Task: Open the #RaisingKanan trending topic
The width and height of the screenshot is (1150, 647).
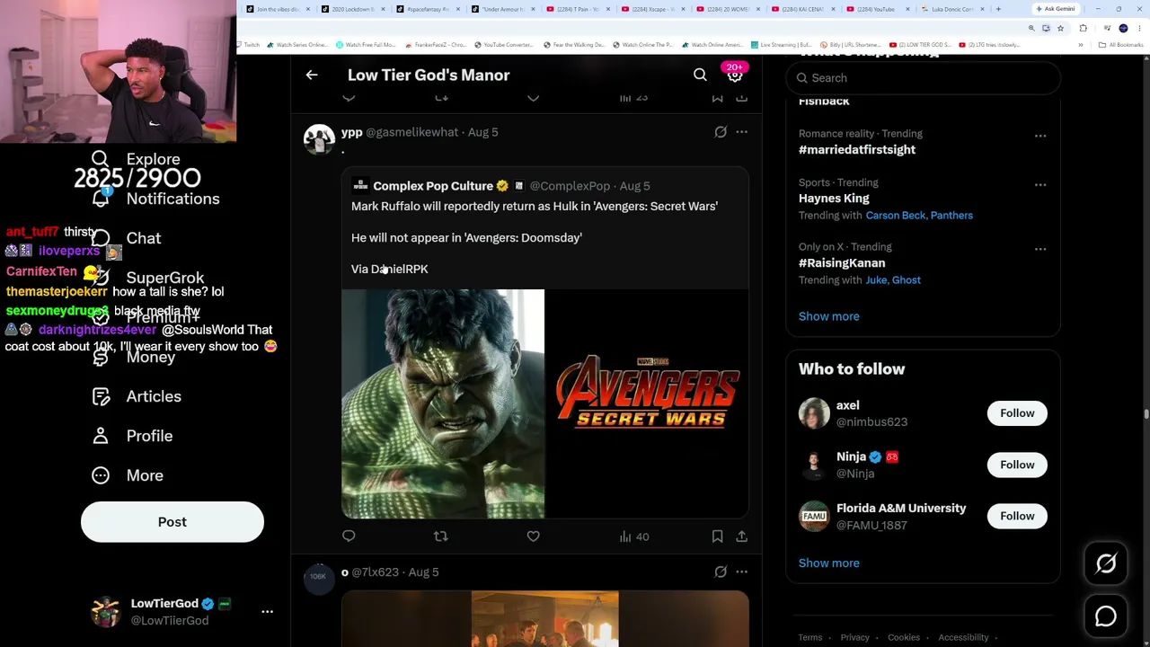Action: [842, 263]
